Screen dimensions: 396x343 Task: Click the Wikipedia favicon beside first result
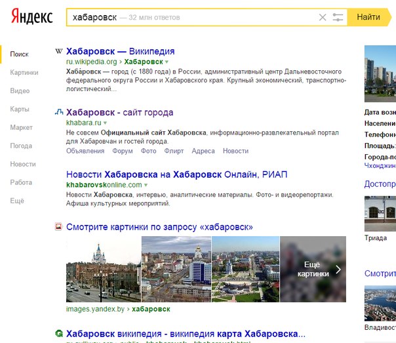[x=59, y=51]
